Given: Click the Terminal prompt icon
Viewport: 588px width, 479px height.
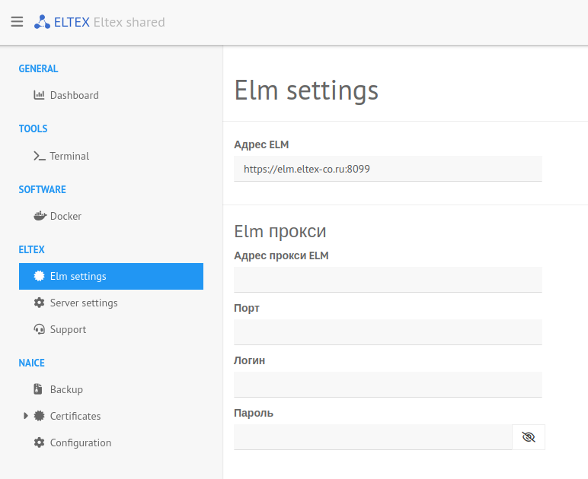Looking at the screenshot, I should pyautogui.click(x=40, y=156).
